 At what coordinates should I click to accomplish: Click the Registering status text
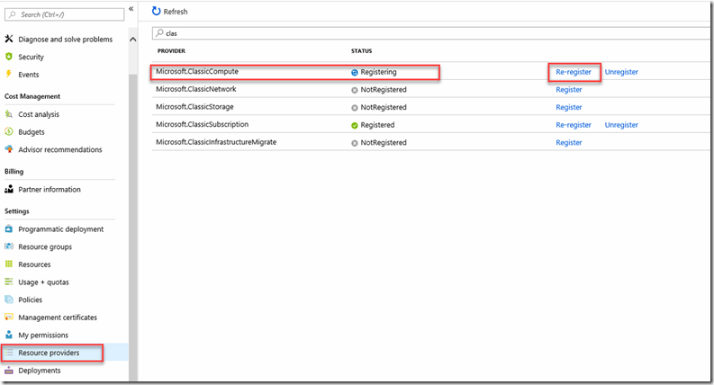[378, 72]
